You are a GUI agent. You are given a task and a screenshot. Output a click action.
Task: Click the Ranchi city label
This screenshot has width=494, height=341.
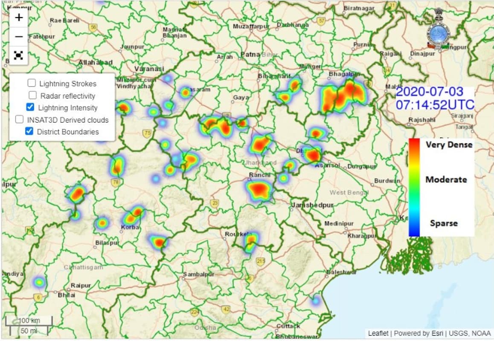tap(260, 175)
